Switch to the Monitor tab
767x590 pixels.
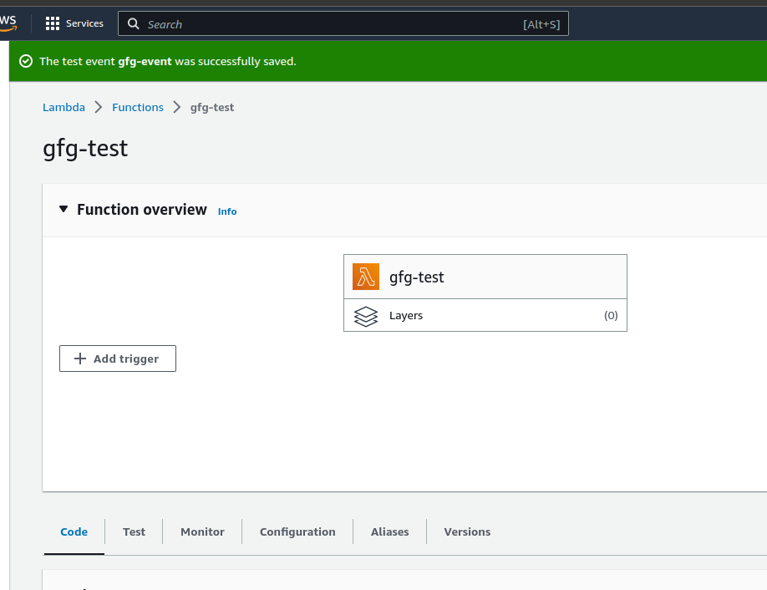click(202, 532)
